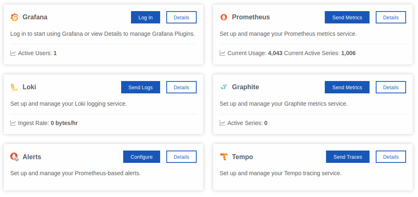Click the Alerts bell logo icon
The width and height of the screenshot is (418, 197).
(x=14, y=157)
